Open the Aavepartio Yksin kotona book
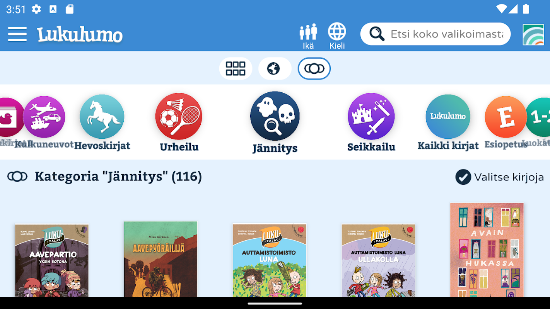550x309 pixels. click(x=52, y=260)
